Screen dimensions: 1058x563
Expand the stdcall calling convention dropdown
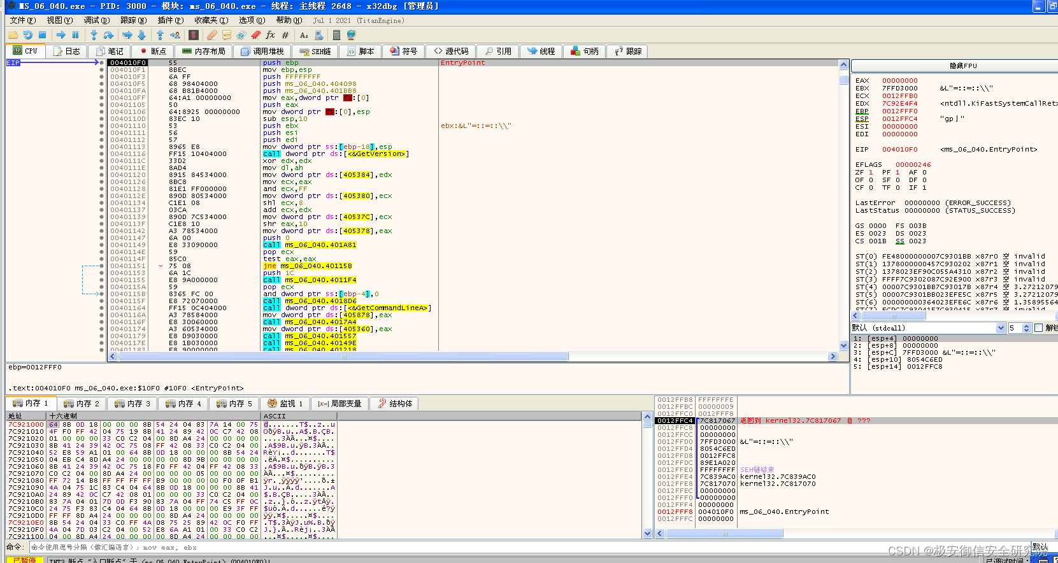pos(1001,328)
